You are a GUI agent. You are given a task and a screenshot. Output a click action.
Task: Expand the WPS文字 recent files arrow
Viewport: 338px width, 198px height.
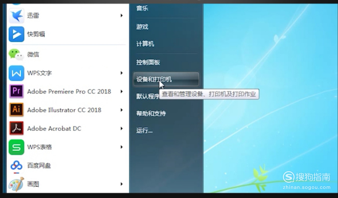(x=121, y=73)
